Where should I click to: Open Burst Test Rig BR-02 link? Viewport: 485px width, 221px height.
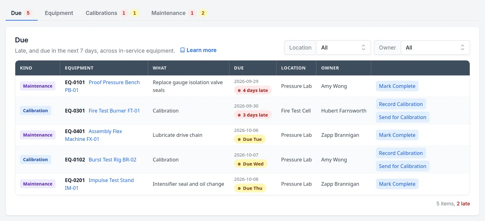(x=113, y=160)
